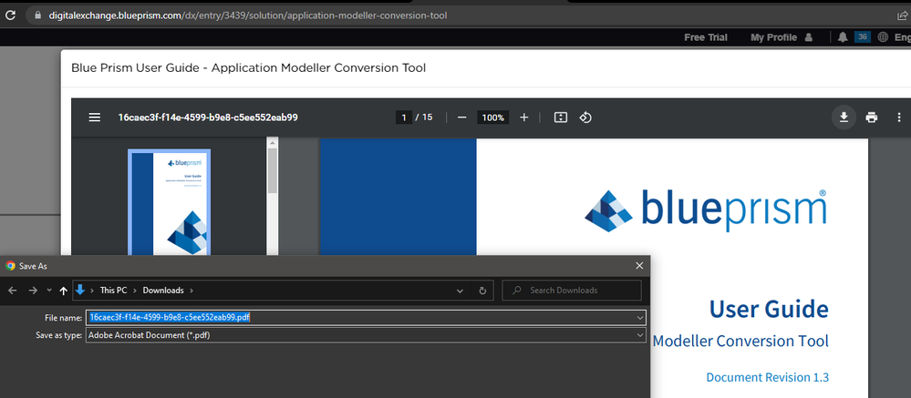Open the File name dropdown arrow

[641, 317]
